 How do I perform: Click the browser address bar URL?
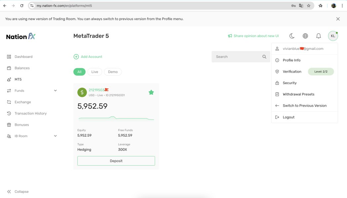(x=64, y=6)
